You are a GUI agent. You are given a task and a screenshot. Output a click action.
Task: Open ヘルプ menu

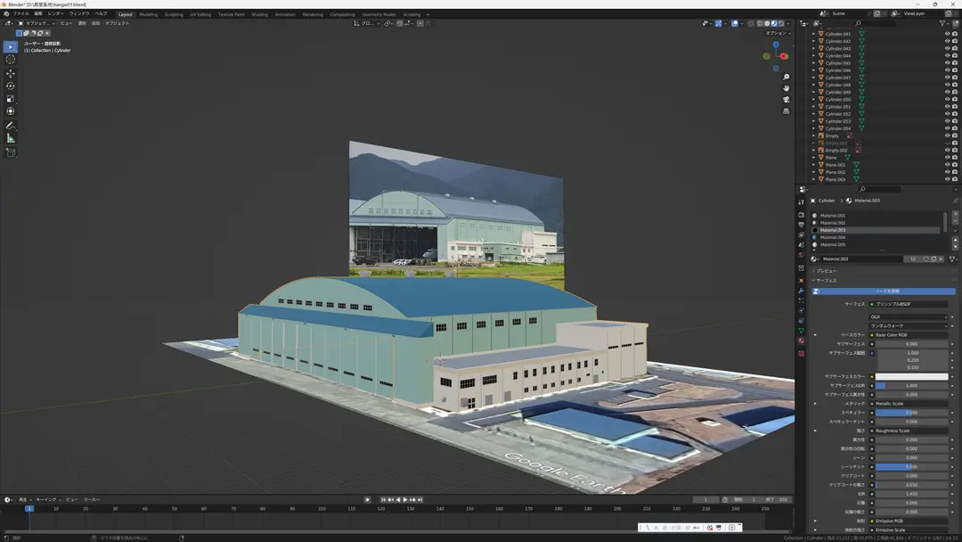pyautogui.click(x=102, y=13)
